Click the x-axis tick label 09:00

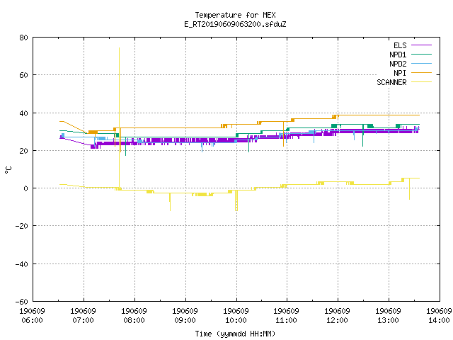(x=185, y=320)
